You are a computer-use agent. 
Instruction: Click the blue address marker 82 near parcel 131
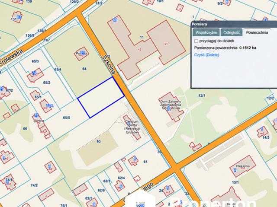[x=19, y=17]
